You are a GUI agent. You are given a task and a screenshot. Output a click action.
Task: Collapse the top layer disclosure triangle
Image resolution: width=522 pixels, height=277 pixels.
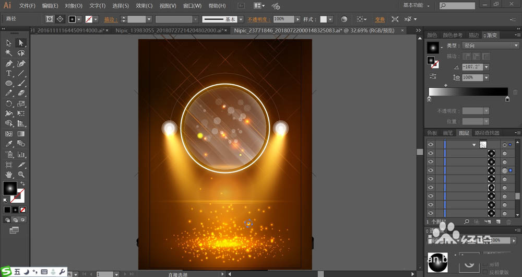click(474, 145)
